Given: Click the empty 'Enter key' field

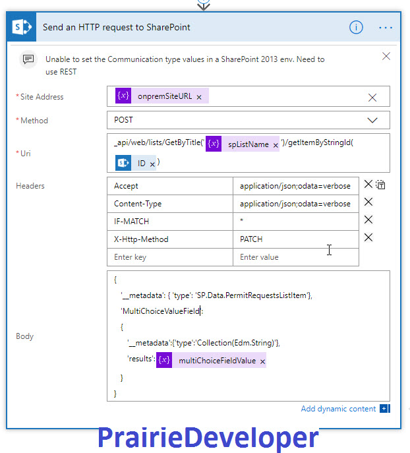Looking at the screenshot, I should (170, 257).
